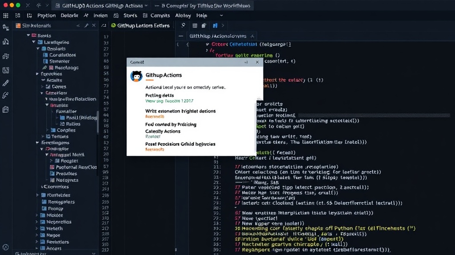The height and width of the screenshot is (255, 455).
Task: Expand the Dones tree node
Action: pos(42,86)
